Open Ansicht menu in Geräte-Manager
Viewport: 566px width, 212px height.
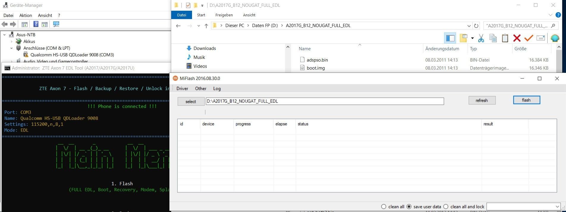coord(45,15)
